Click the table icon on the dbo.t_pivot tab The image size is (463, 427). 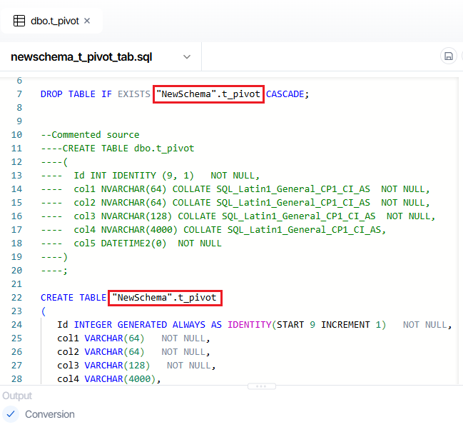click(19, 21)
